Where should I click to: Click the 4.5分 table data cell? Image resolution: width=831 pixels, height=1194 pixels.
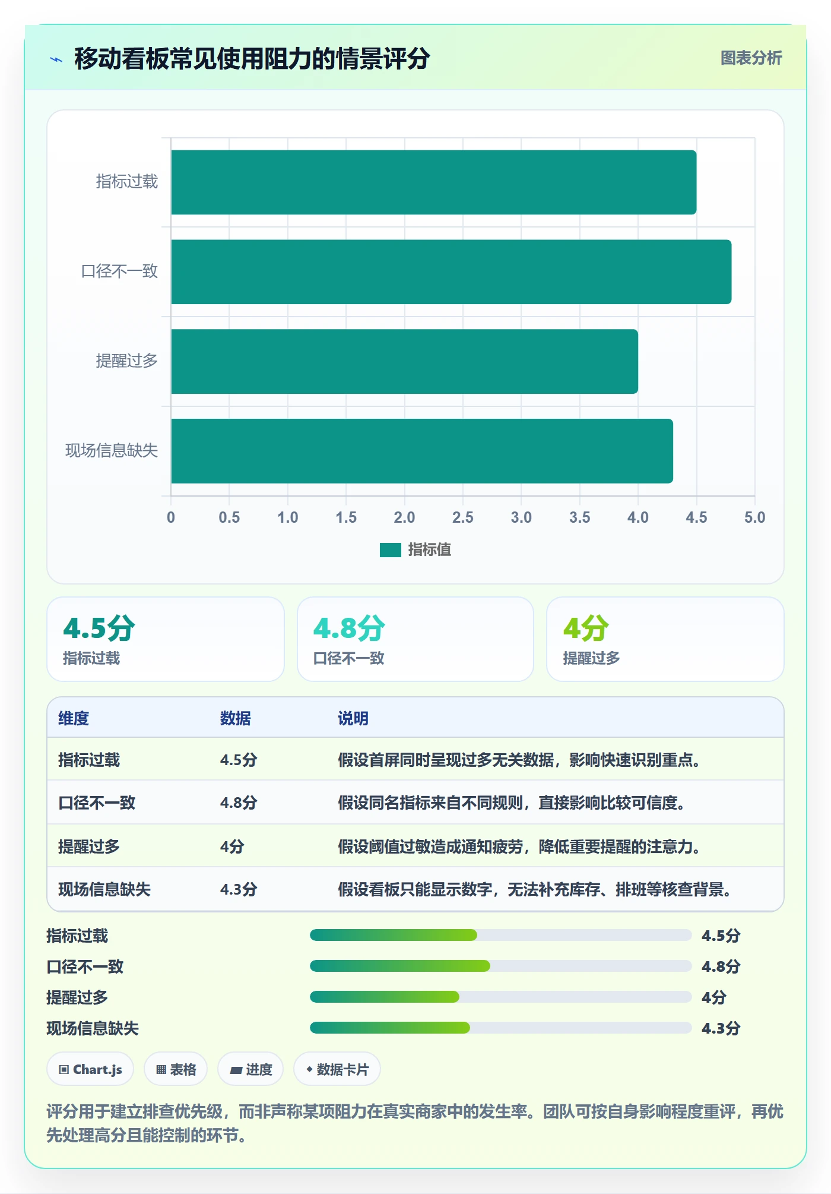point(239,760)
